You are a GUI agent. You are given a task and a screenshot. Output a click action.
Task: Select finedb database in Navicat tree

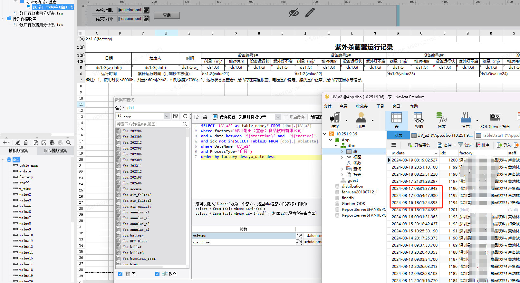pyautogui.click(x=348, y=198)
